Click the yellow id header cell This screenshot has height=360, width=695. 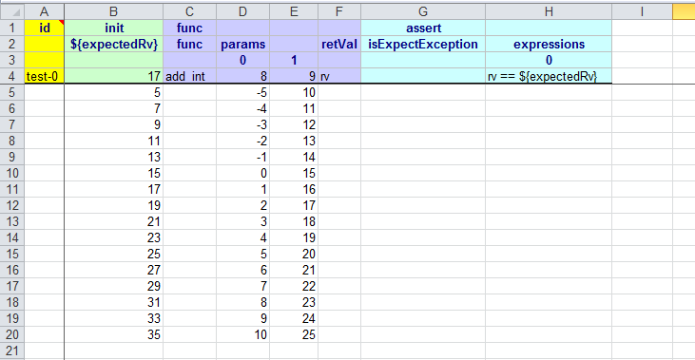click(45, 28)
